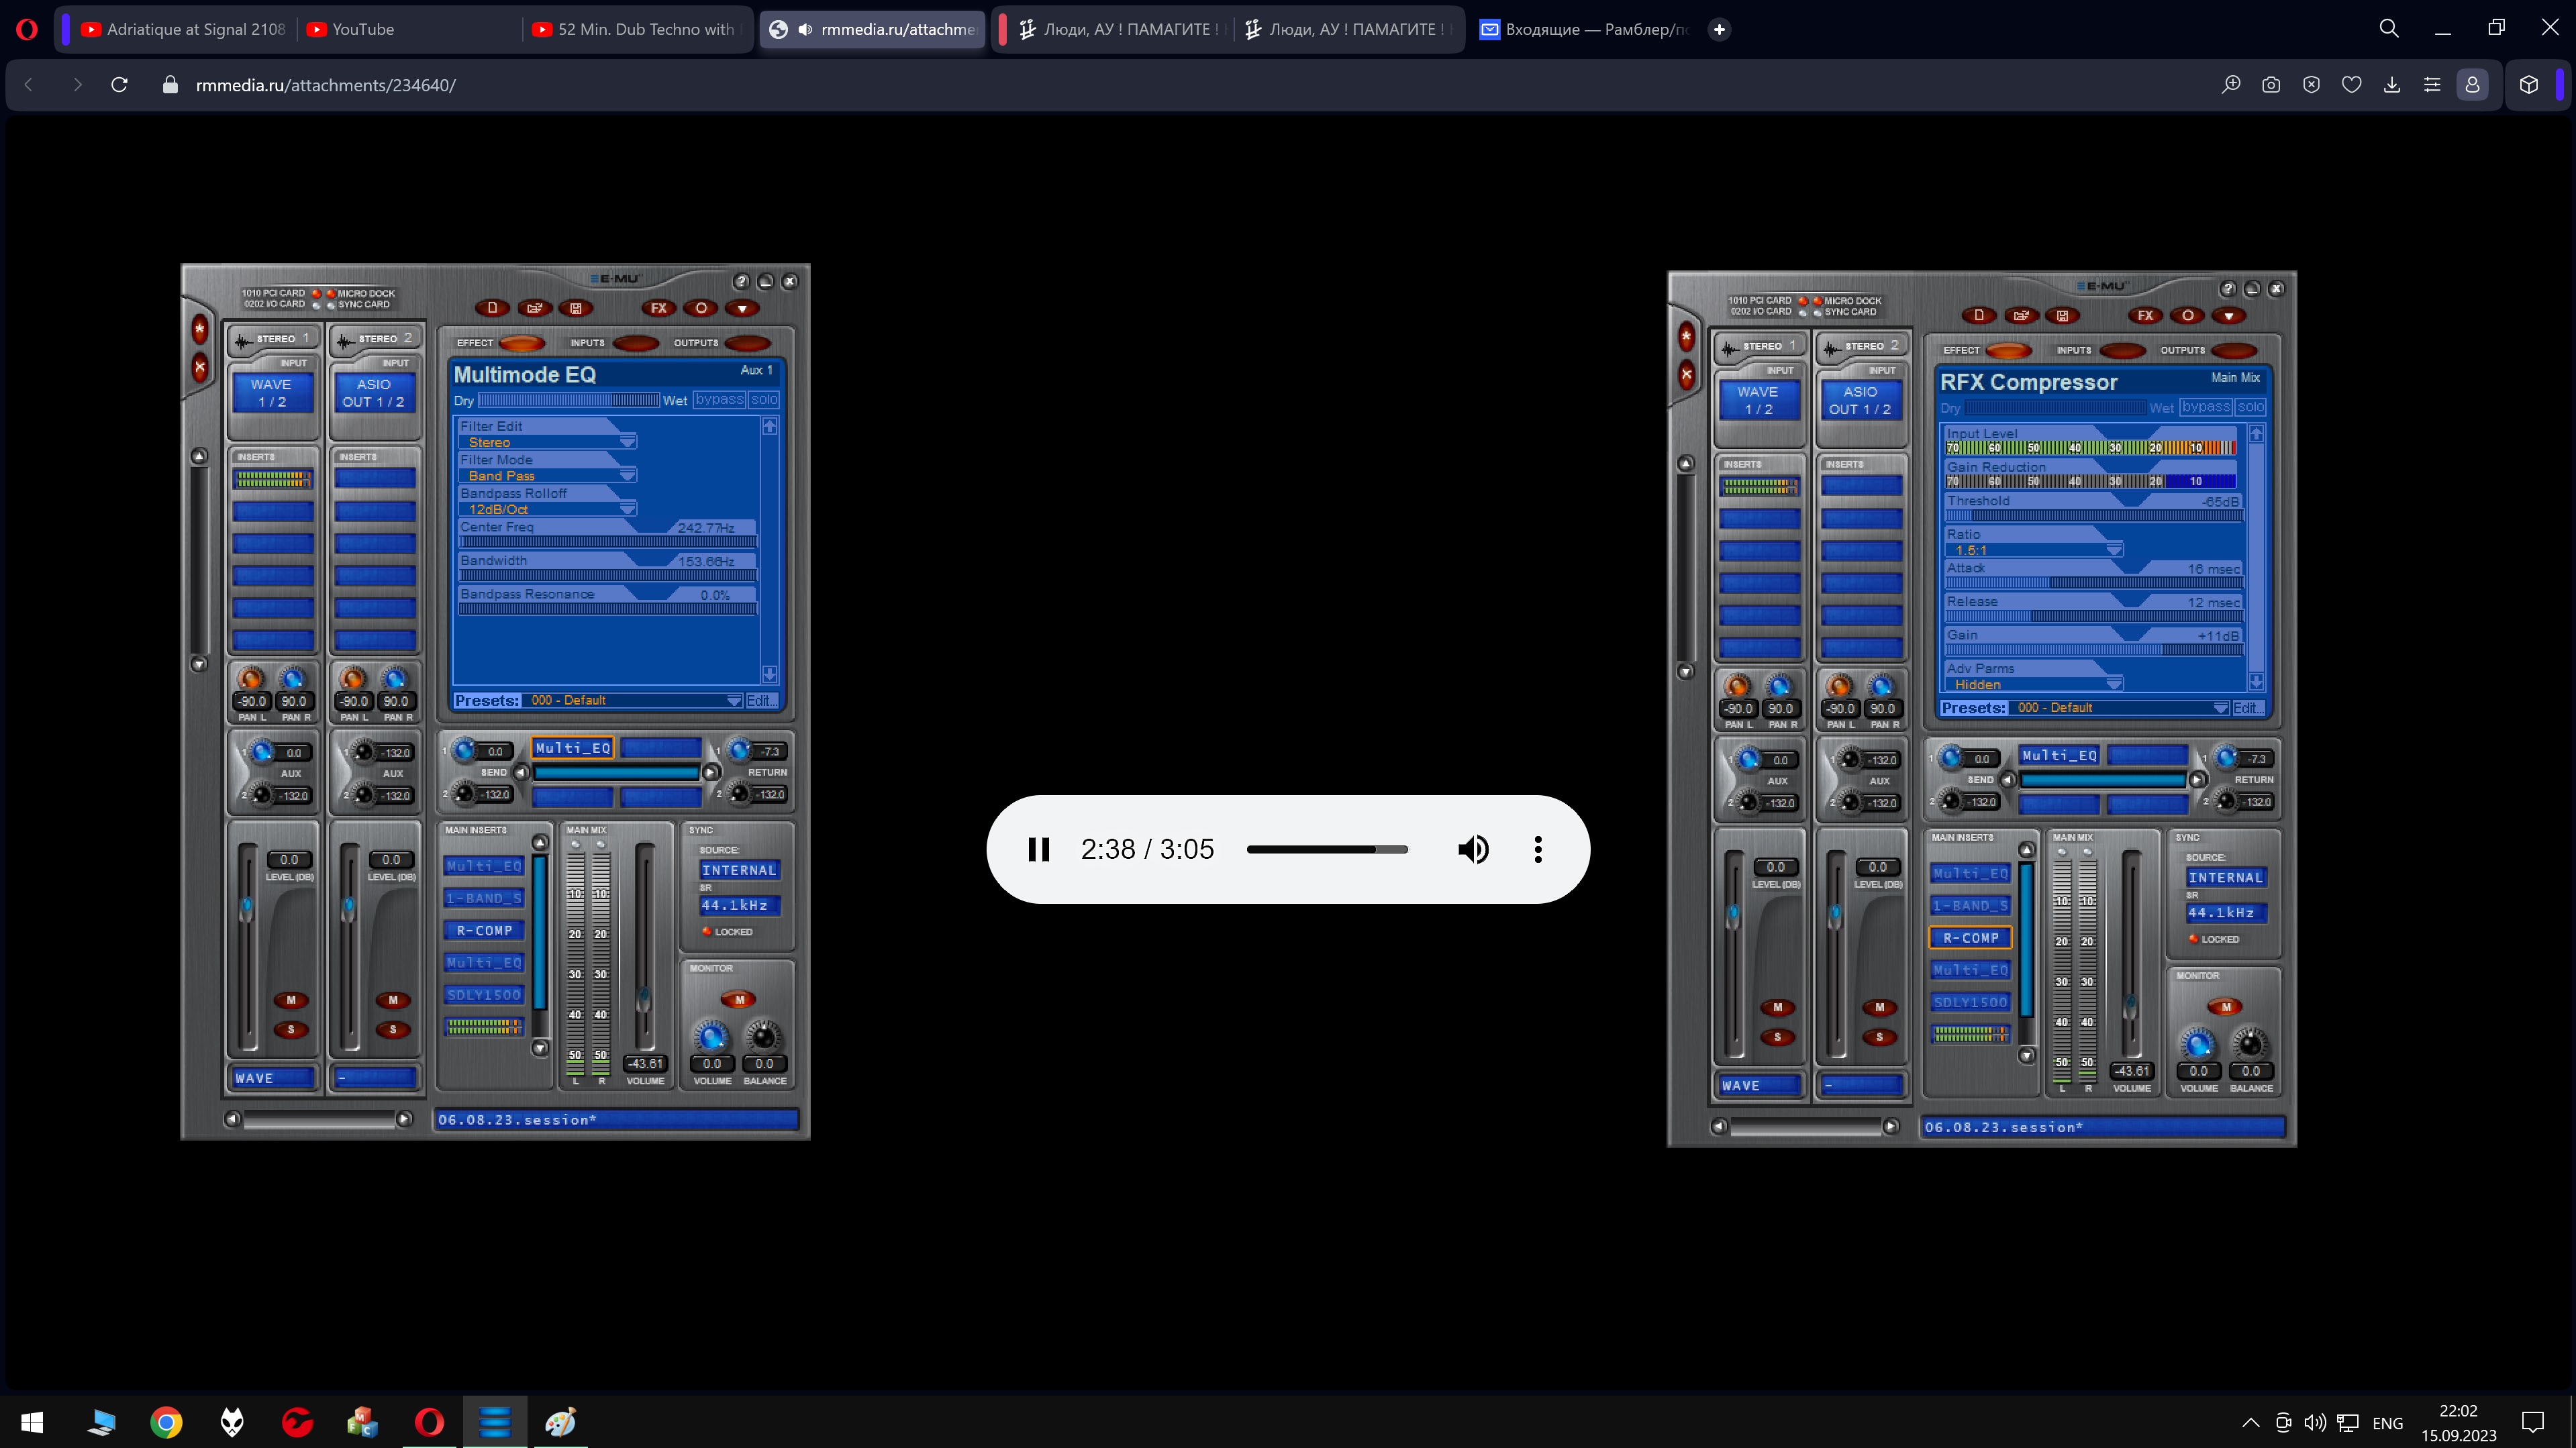
Task: Switch to the Входящие Рамблер mail tab
Action: [1584, 29]
